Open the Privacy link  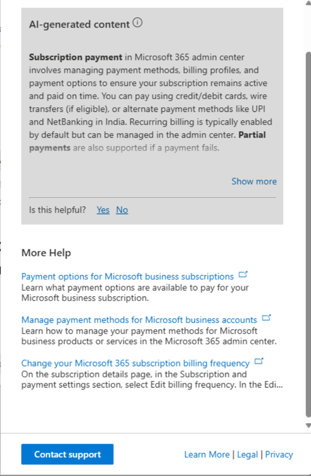279,454
